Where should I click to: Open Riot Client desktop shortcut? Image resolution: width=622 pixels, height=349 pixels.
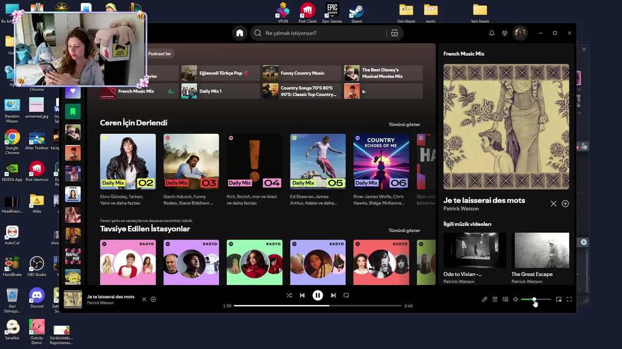[x=308, y=13]
